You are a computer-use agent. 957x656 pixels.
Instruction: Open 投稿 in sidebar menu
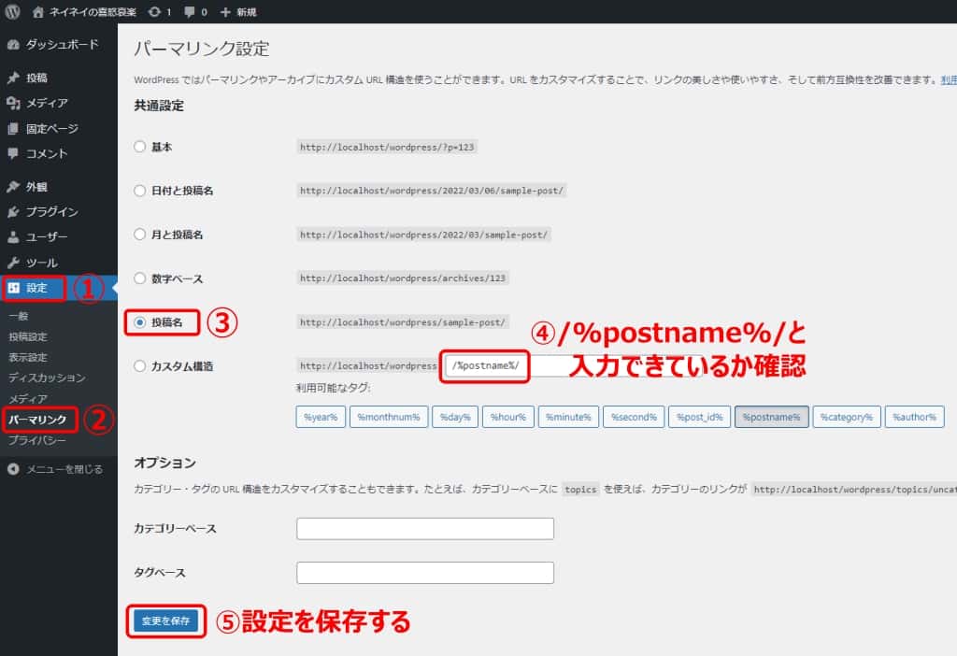(36, 78)
